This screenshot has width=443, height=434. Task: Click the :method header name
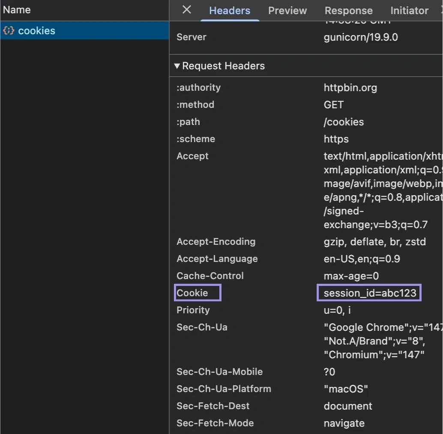click(195, 105)
